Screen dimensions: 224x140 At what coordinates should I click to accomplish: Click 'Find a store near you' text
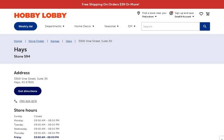154,13
